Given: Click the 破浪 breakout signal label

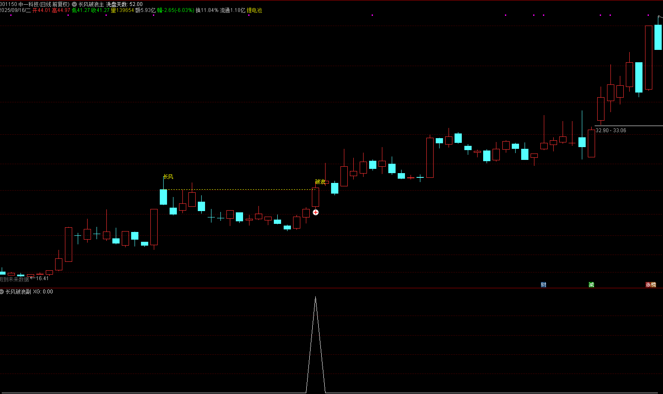Looking at the screenshot, I should coord(320,182).
